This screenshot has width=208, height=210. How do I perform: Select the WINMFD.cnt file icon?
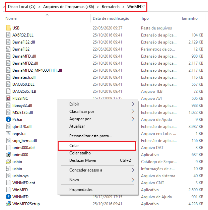click(x=8, y=183)
